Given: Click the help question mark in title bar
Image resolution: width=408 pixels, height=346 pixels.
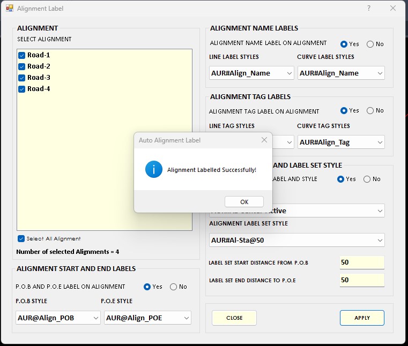Looking at the screenshot, I should [369, 9].
